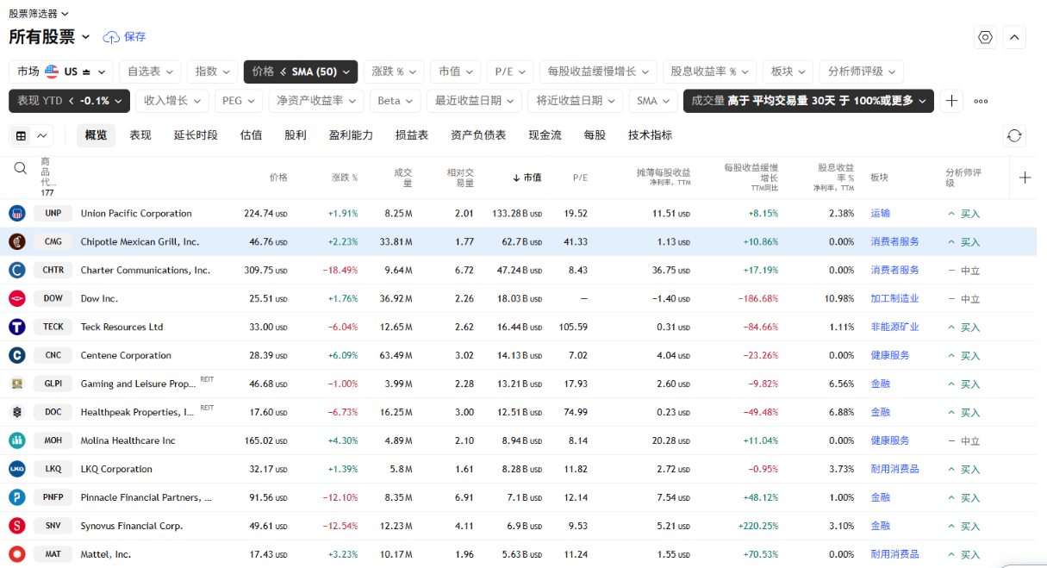This screenshot has height=568, width=1047.
Task: Open the 板块 sector filter dropdown
Action: coord(788,72)
